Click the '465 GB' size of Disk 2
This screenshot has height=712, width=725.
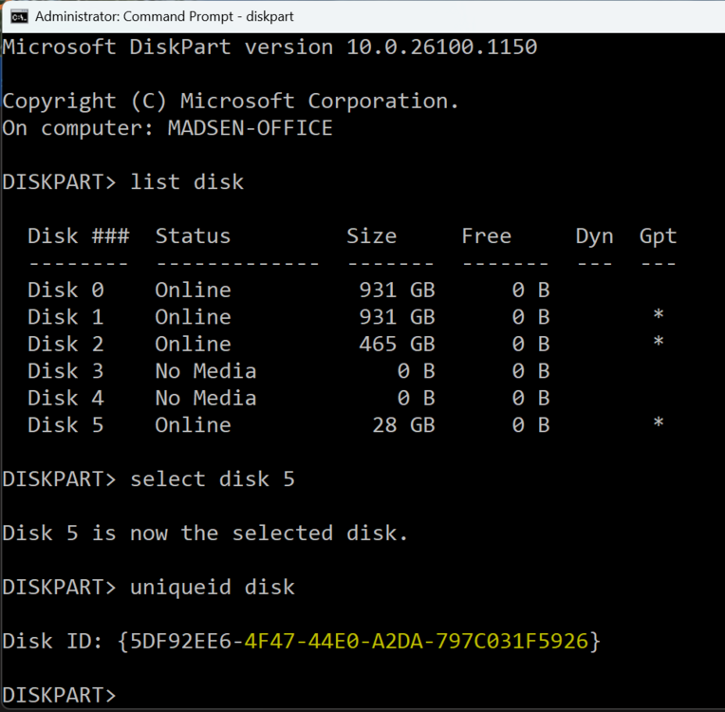coord(398,344)
